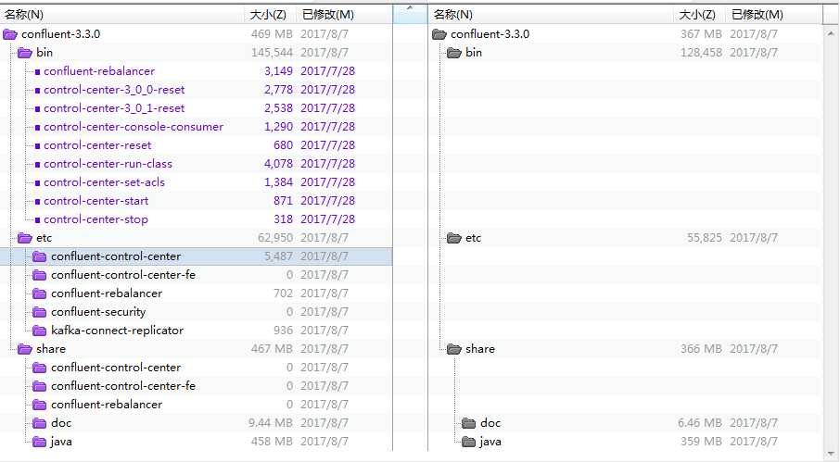Click the folder icon of confluent-control-center under etc
840x462 pixels.
click(40, 256)
